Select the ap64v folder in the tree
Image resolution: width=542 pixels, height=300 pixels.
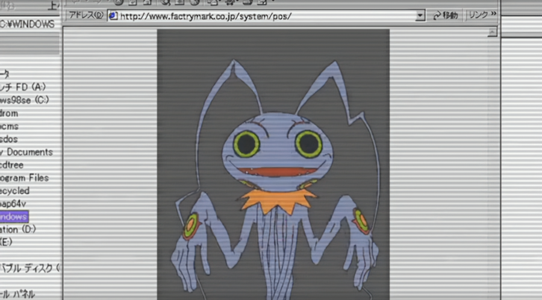(13, 204)
